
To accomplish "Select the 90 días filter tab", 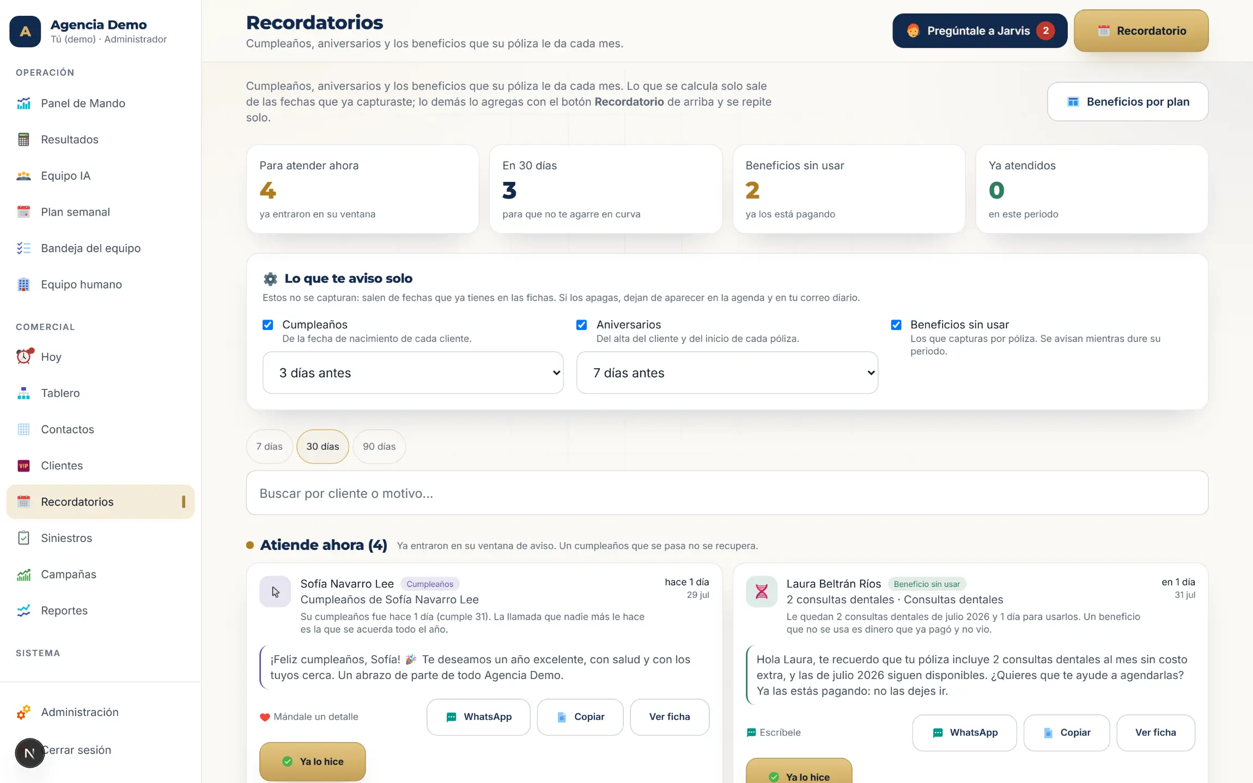I will click(379, 446).
